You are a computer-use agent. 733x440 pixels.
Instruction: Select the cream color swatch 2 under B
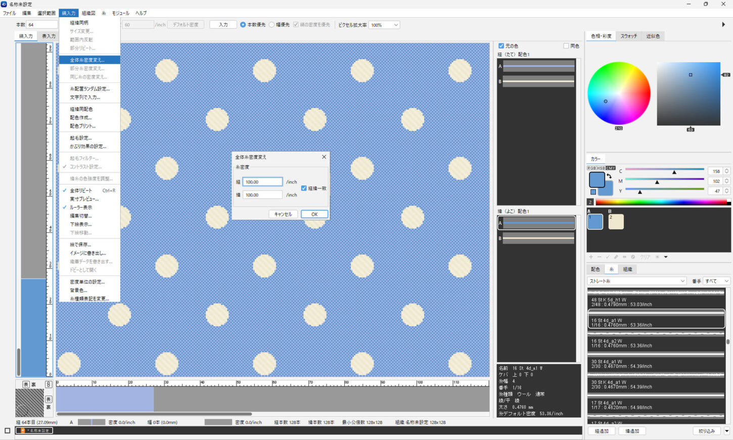click(x=616, y=222)
